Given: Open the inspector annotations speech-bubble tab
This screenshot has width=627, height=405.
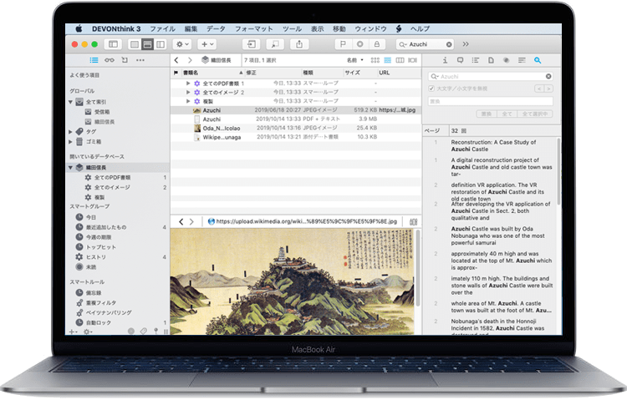Looking at the screenshot, I should pyautogui.click(x=461, y=60).
